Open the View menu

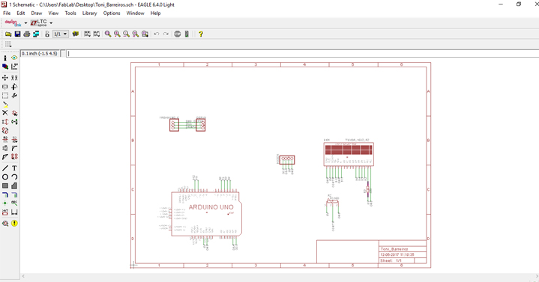pyautogui.click(x=53, y=13)
